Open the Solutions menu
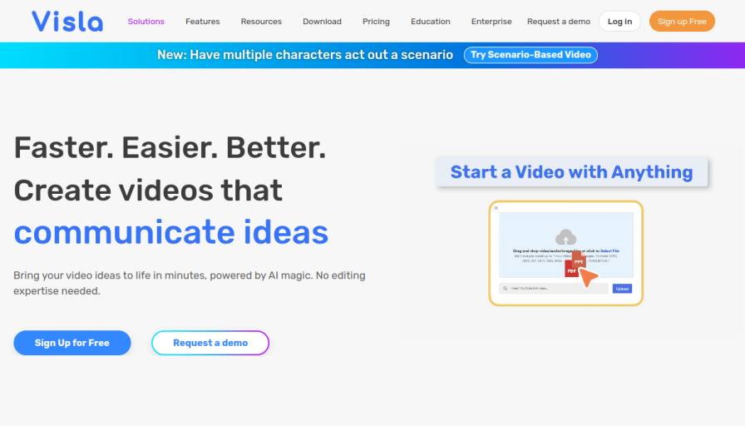The height and width of the screenshot is (426, 745). (146, 22)
